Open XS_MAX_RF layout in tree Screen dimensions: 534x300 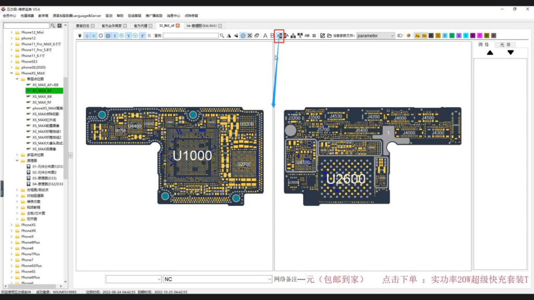(x=42, y=103)
